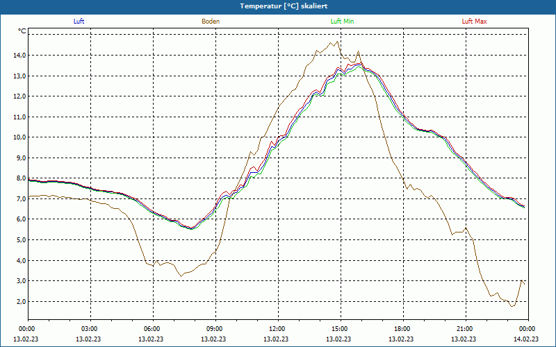The height and width of the screenshot is (347, 556).
Task: Click the blue Luft legend label
Action: pyautogui.click(x=79, y=22)
